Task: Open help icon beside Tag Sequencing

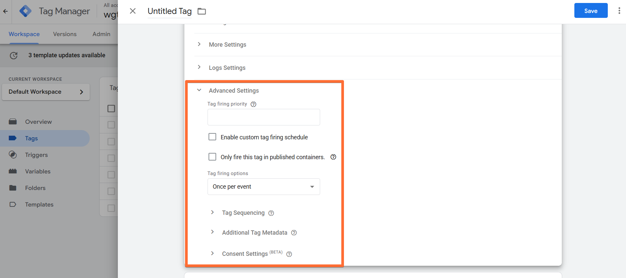Action: pos(271,213)
